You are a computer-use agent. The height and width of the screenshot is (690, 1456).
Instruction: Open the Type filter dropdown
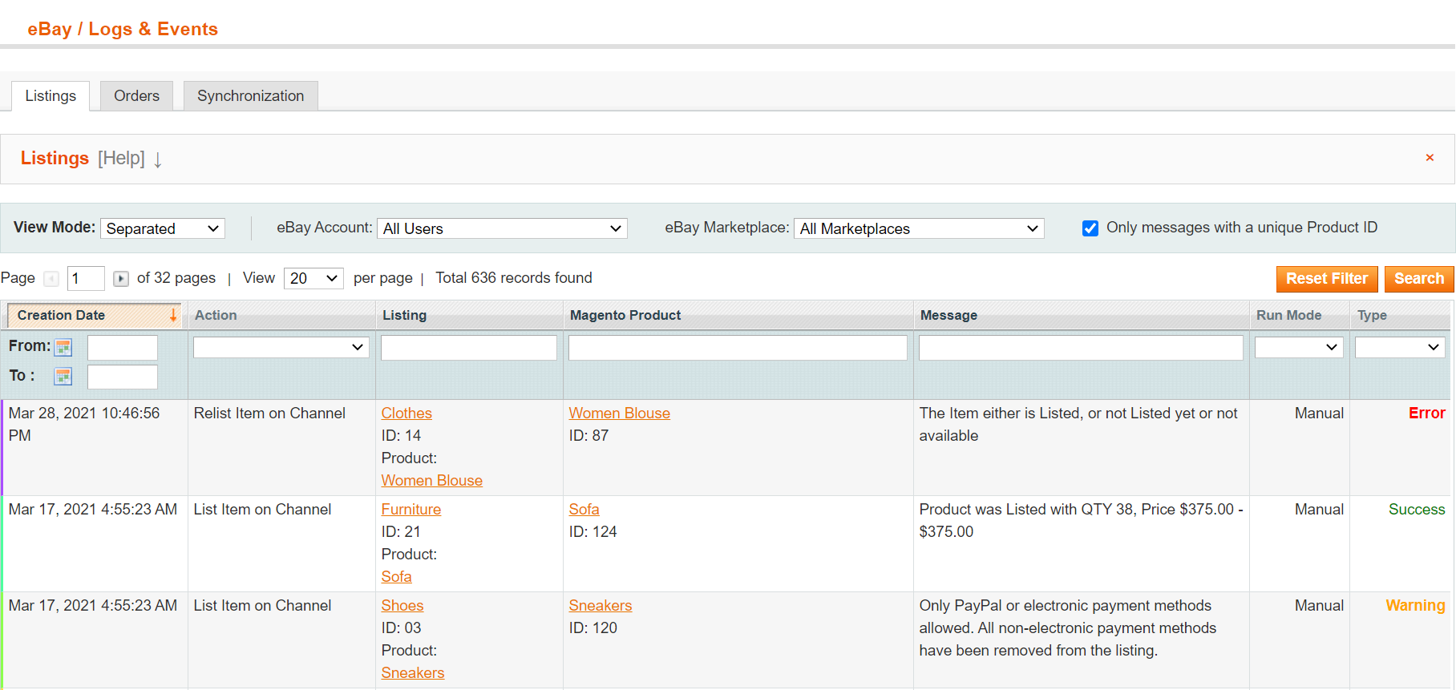click(x=1400, y=347)
